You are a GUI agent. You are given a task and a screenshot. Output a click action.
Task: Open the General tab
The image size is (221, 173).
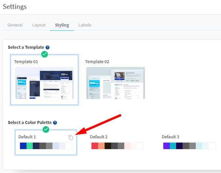pos(15,25)
